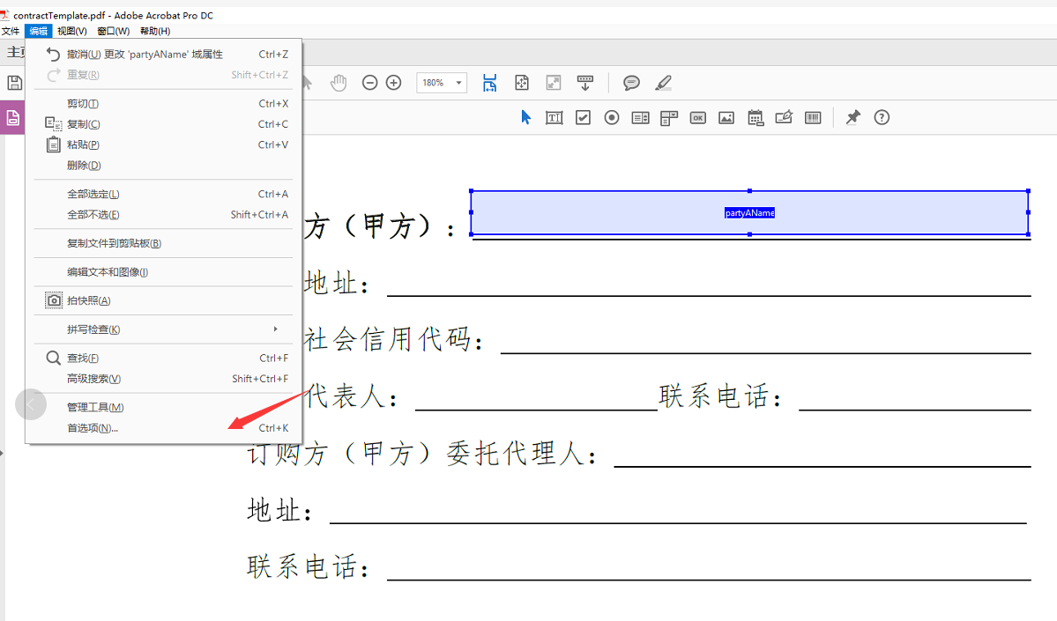Open the 视图 menu
Image resolution: width=1057 pixels, height=621 pixels.
(x=71, y=30)
